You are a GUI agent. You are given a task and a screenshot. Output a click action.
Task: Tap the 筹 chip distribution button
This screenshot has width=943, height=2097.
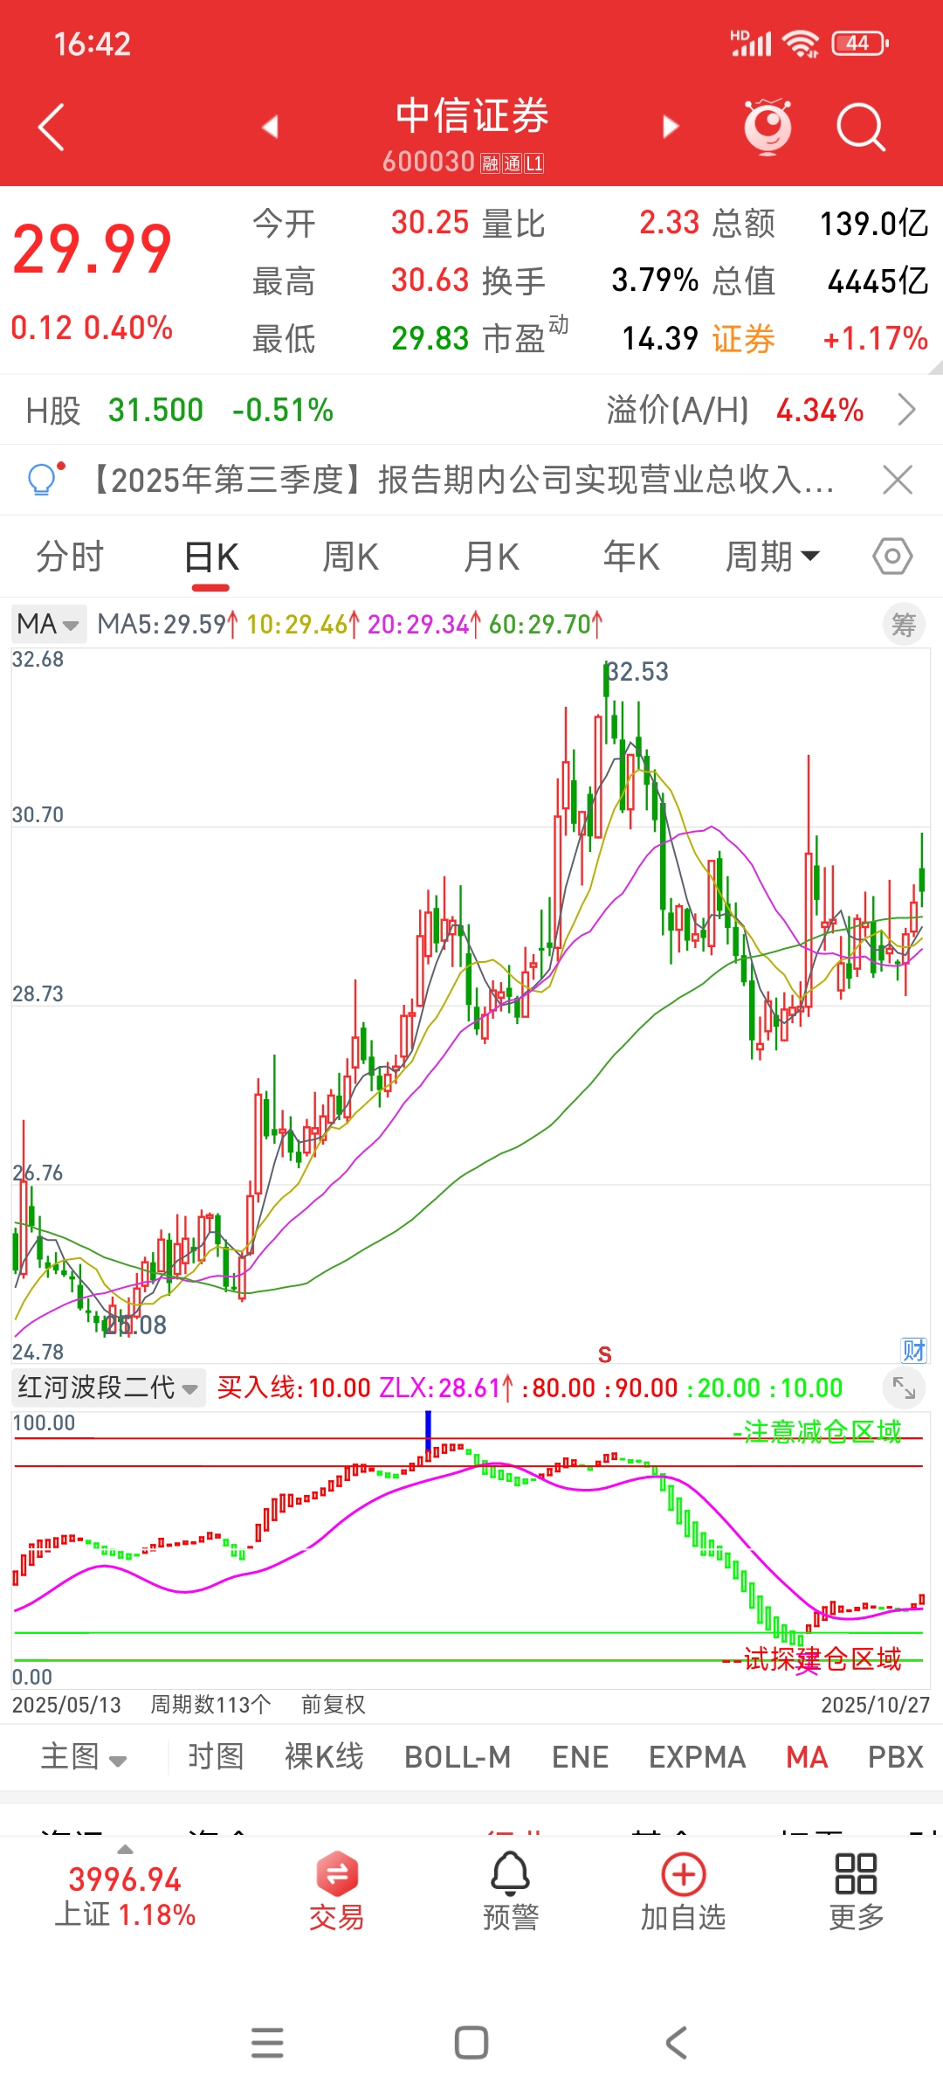[904, 625]
